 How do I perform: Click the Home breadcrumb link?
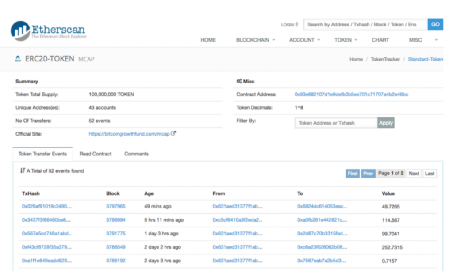point(356,59)
